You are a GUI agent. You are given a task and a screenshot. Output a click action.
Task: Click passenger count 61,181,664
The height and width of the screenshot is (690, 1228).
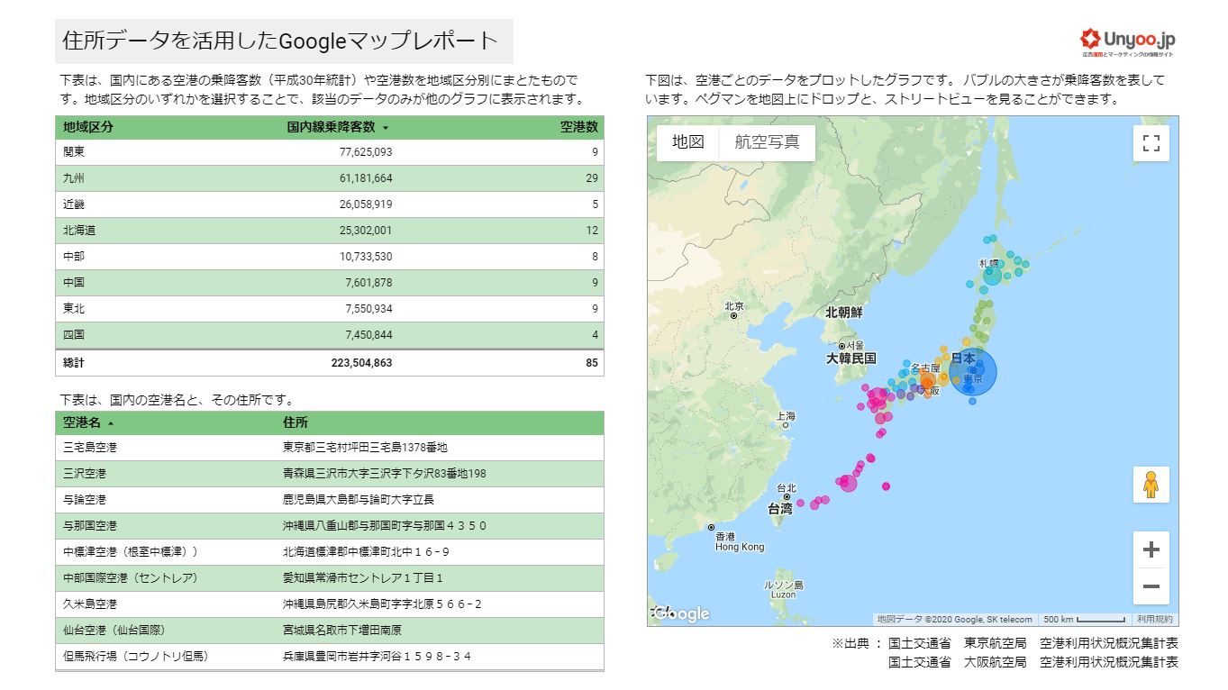click(366, 178)
